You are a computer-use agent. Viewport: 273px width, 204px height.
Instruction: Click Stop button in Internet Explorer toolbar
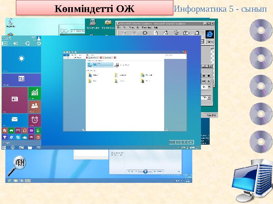click(145, 33)
